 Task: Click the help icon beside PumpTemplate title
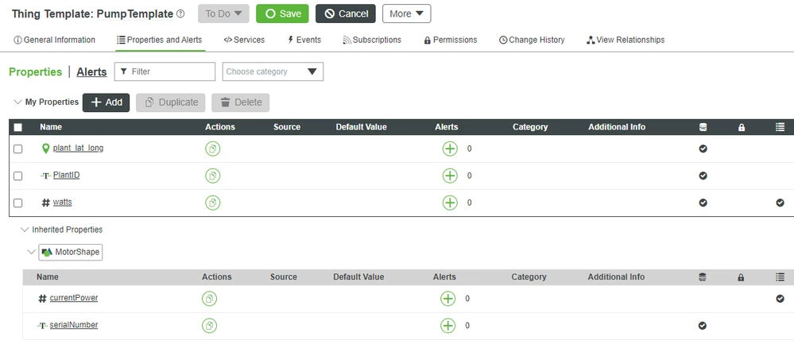pos(180,14)
